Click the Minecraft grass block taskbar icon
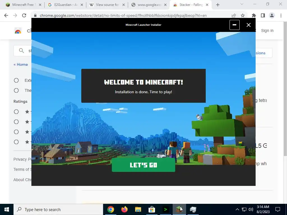The height and width of the screenshot is (215, 287). tap(179, 209)
